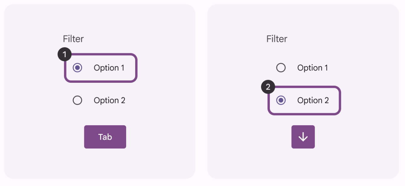Click the word Tab on the purple key

point(105,137)
